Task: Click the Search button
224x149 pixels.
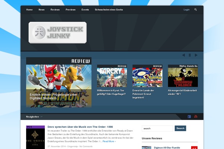Action: (180, 128)
